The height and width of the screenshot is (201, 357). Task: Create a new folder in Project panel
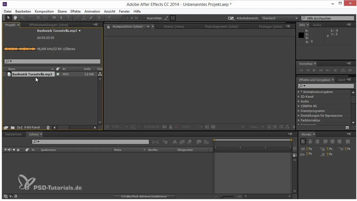13,128
